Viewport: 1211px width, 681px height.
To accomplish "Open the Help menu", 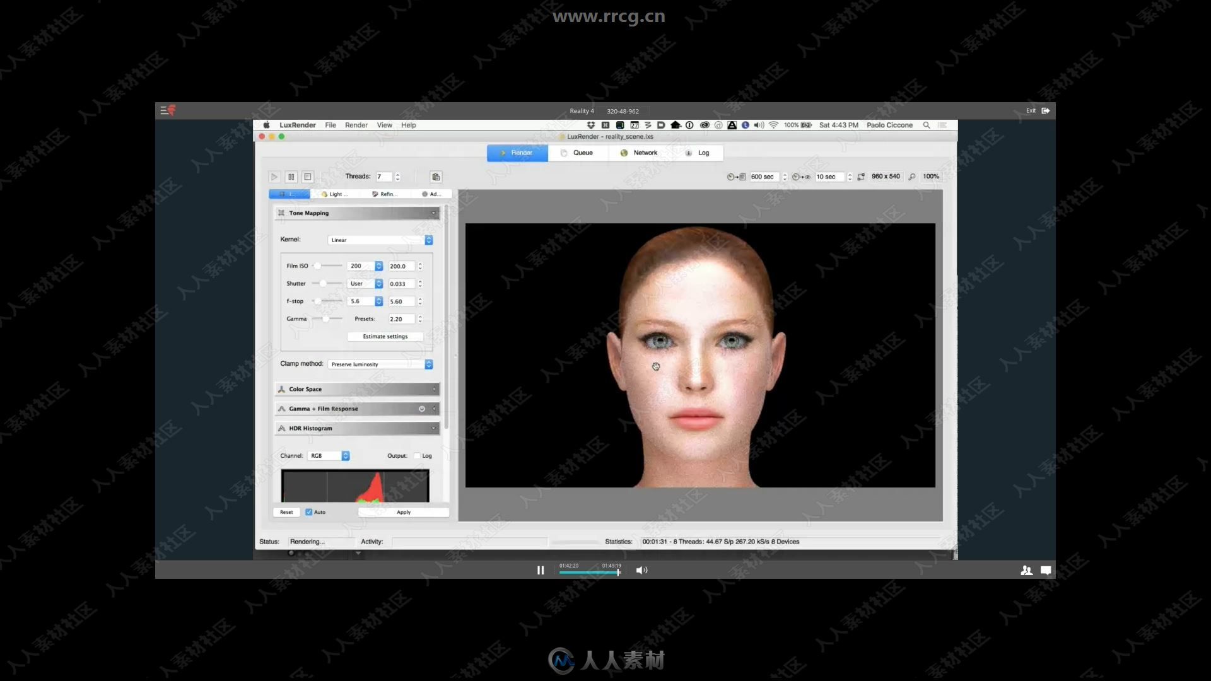I will coord(409,125).
